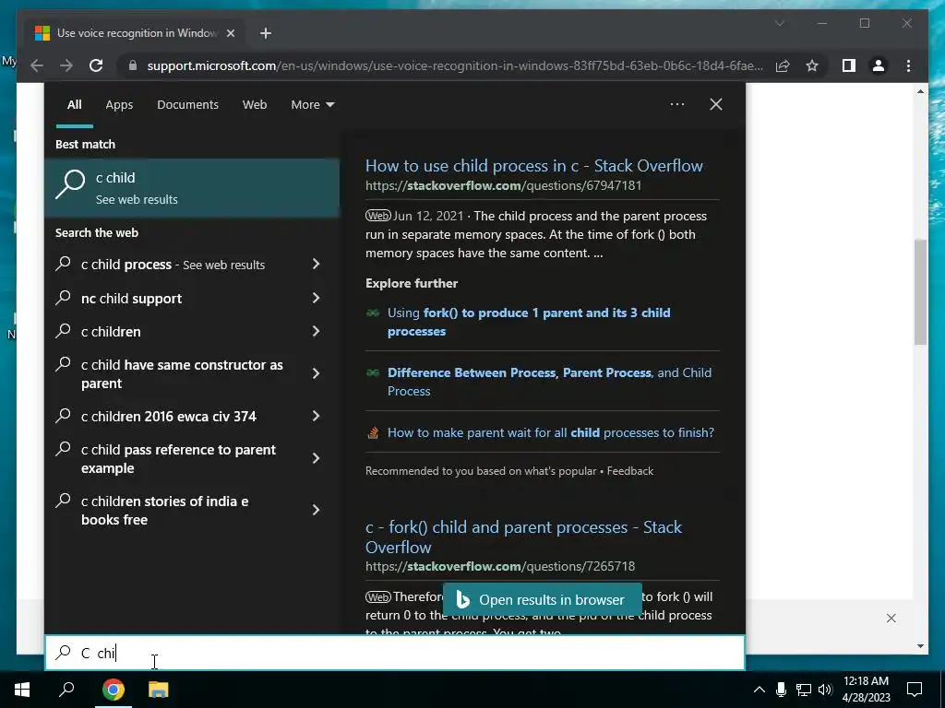Expand arrow for 'c children' suggestion
The image size is (945, 708).
pyautogui.click(x=317, y=331)
